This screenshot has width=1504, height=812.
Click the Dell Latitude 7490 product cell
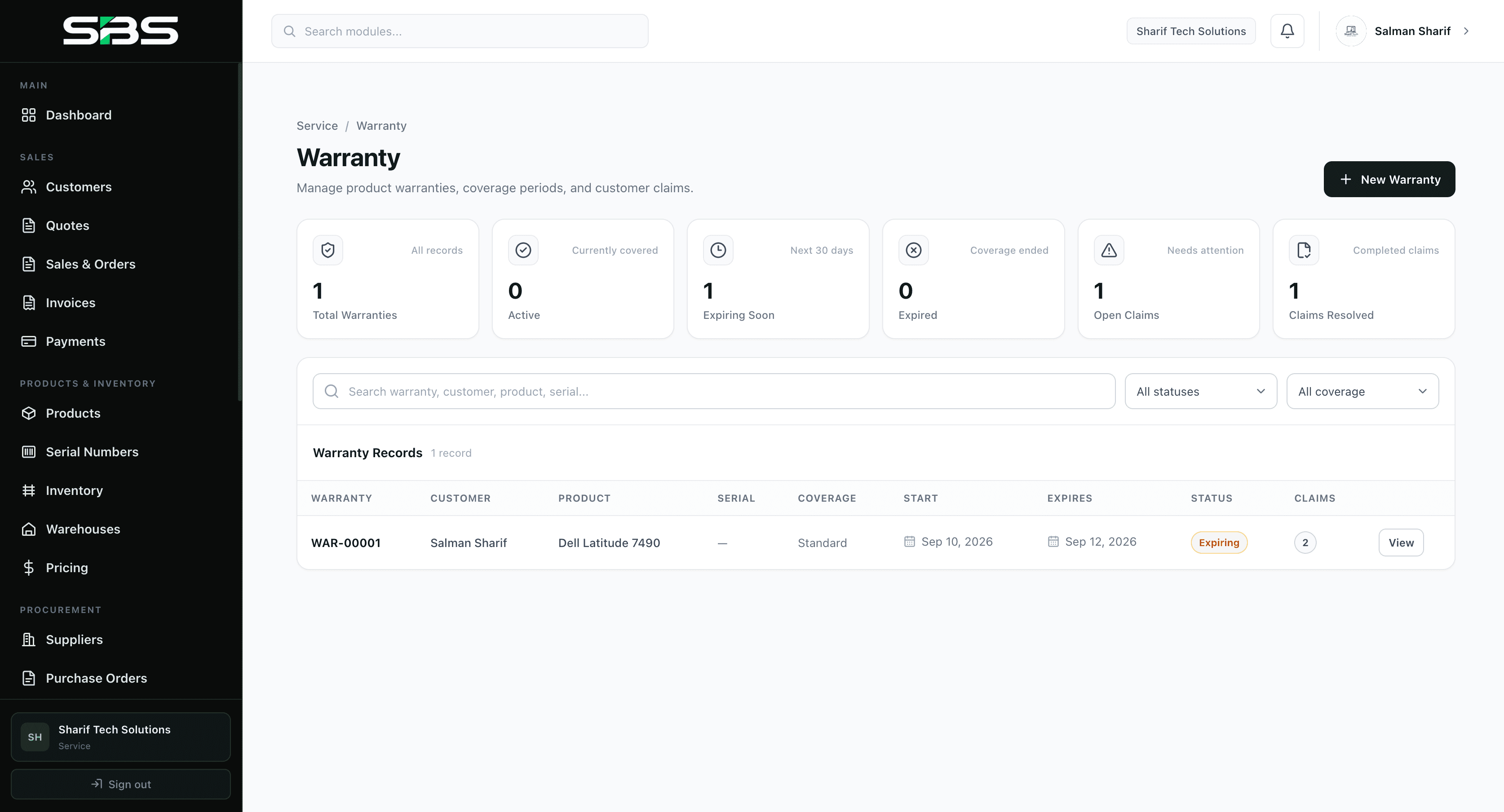click(609, 542)
